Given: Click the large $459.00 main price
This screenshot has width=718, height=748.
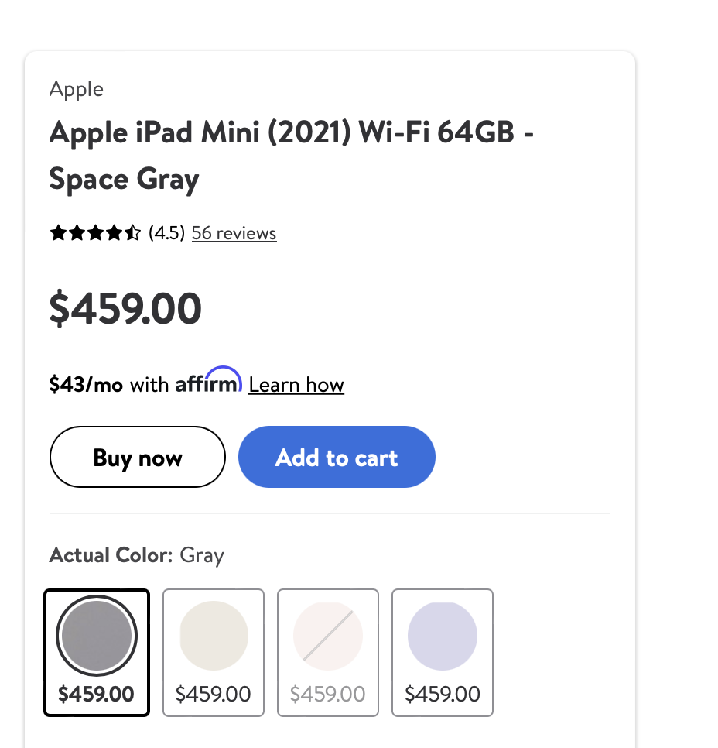Looking at the screenshot, I should (x=125, y=308).
